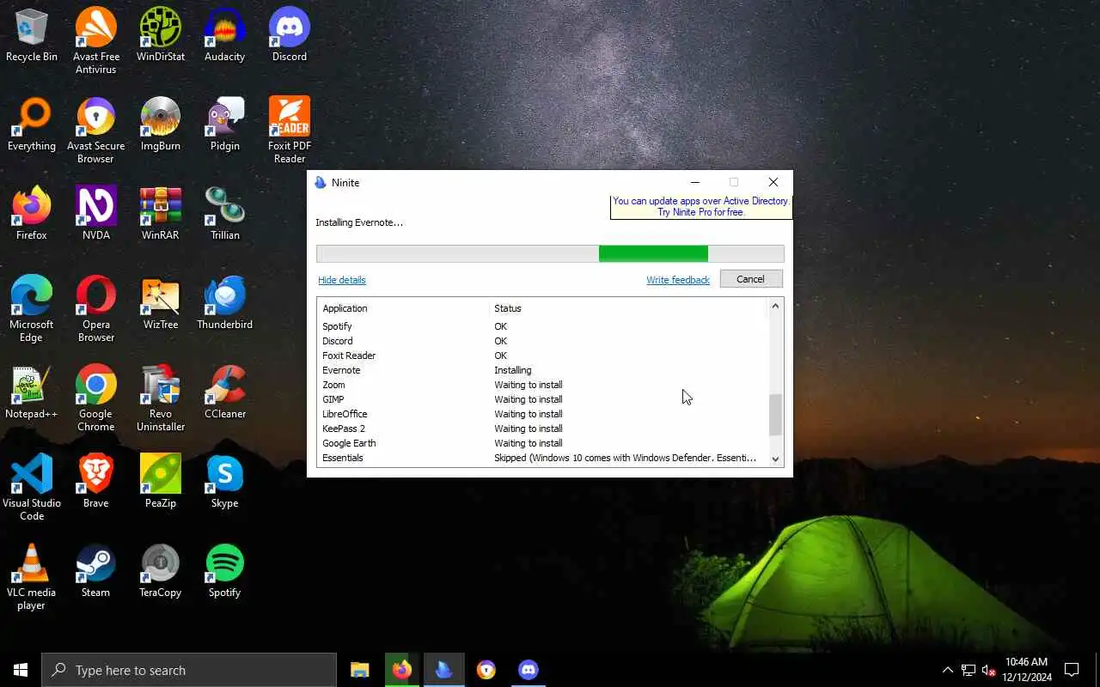
Task: Click the Application column header
Action: [403, 308]
